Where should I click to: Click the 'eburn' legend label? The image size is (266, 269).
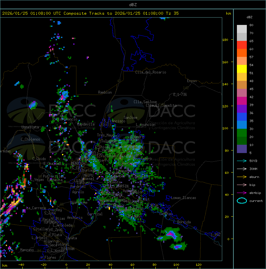point(254,177)
